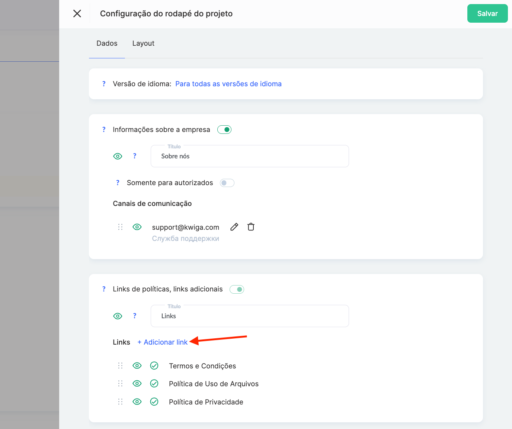Hide the Sobre nós title with eye icon

(x=118, y=157)
